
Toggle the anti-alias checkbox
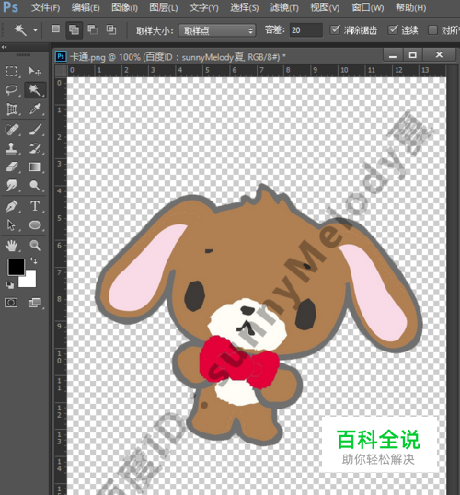335,30
